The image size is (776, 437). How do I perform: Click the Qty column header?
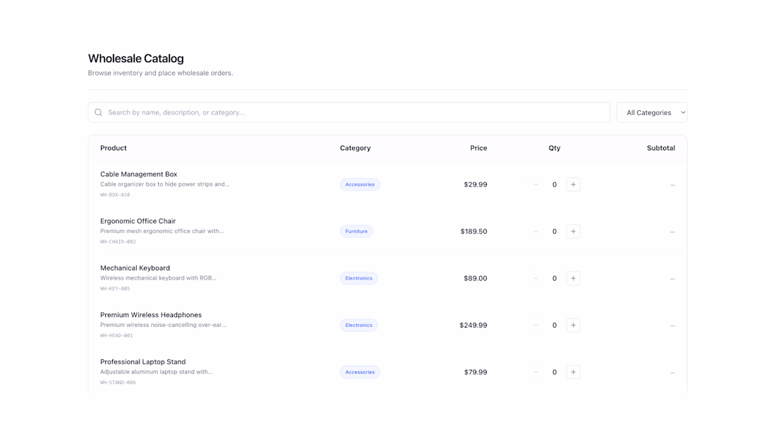554,148
